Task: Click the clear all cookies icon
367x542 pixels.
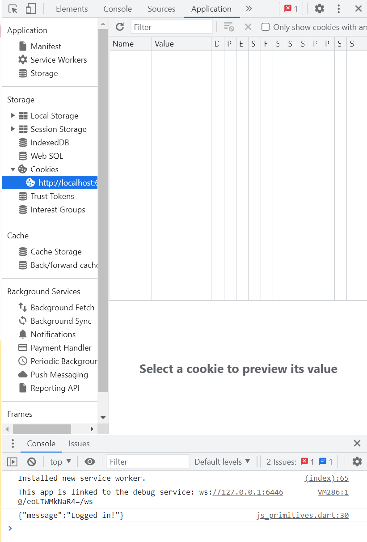Action: pyautogui.click(x=229, y=27)
